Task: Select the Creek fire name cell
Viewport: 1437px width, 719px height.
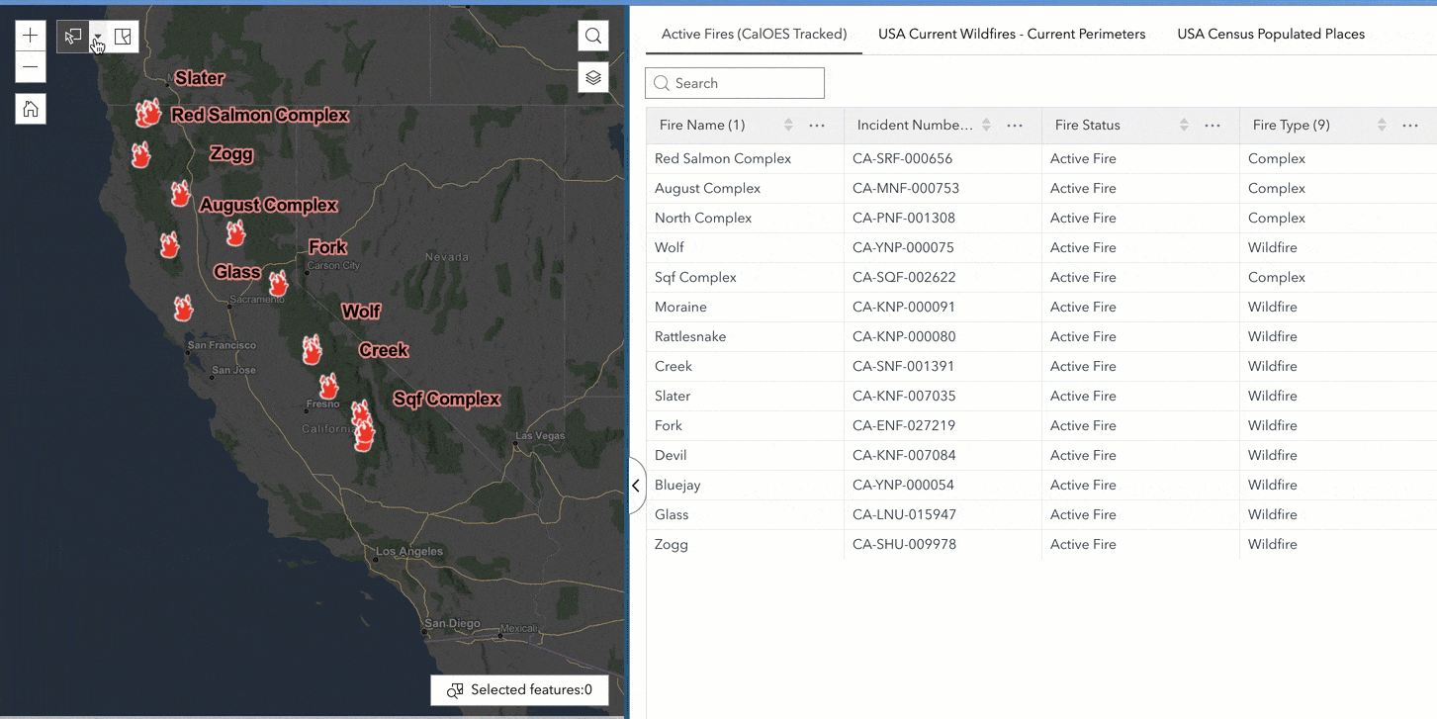Action: click(745, 366)
